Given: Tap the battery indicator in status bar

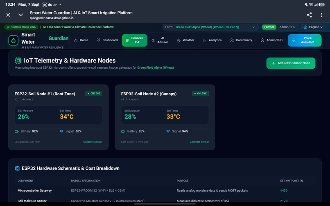Looking at the screenshot, I should pyautogui.click(x=321, y=4).
